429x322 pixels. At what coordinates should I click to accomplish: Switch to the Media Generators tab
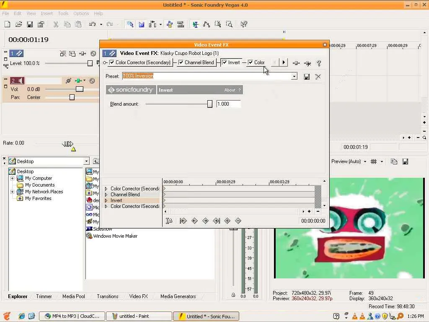[178, 296]
